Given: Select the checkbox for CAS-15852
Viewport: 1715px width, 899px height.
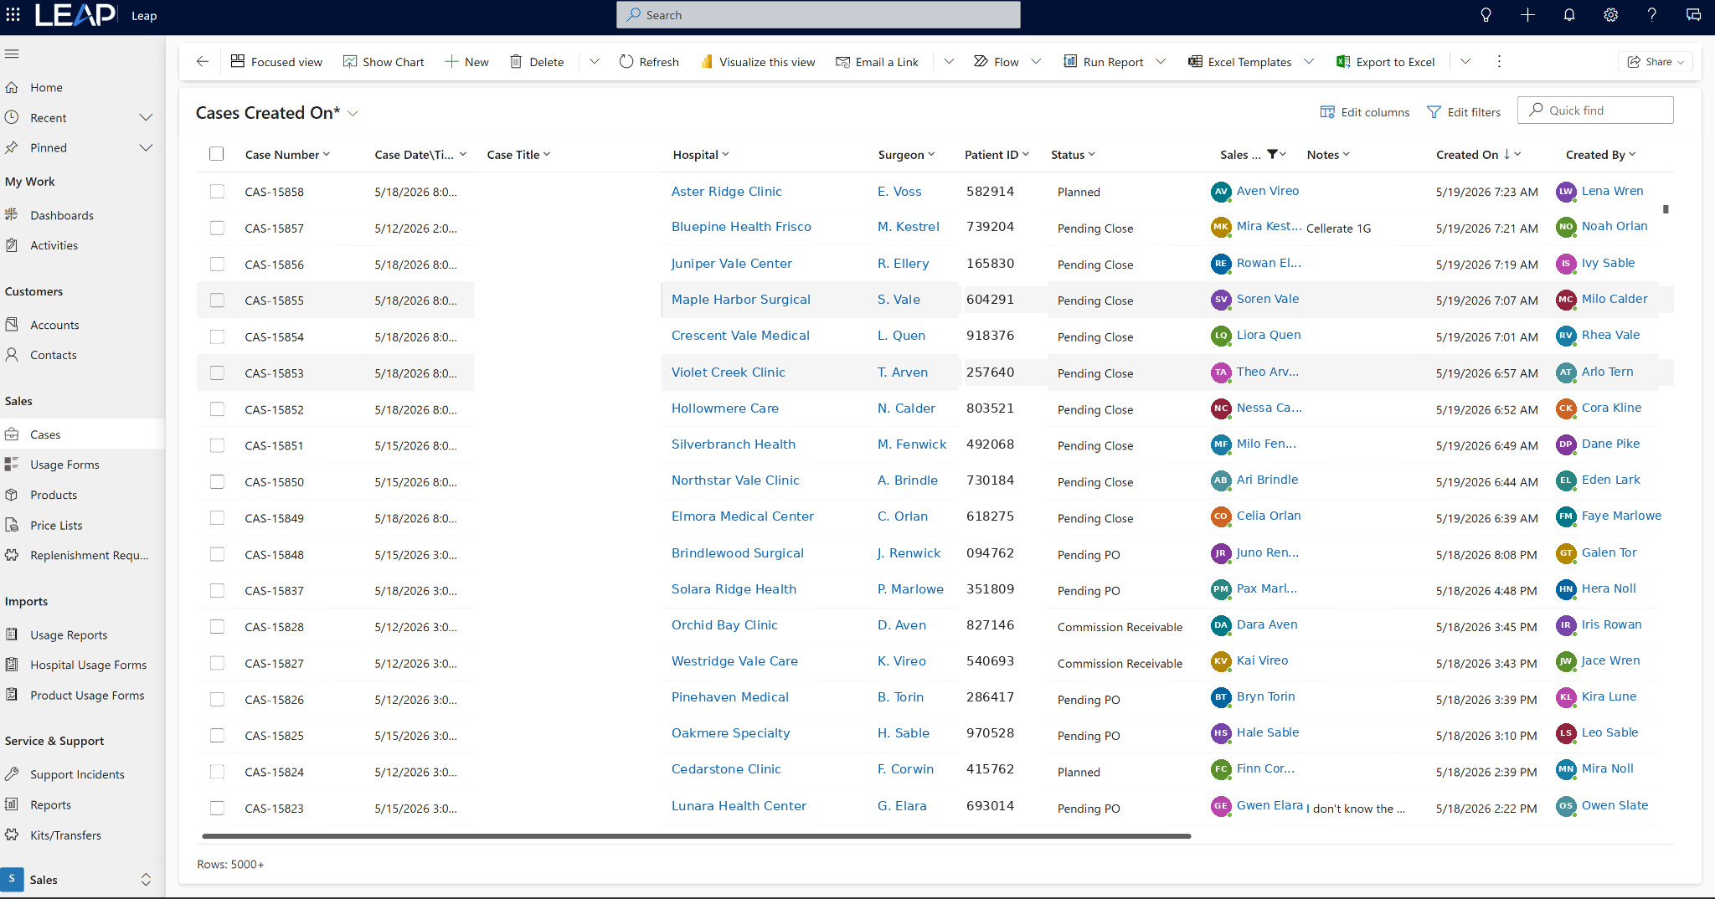Looking at the screenshot, I should pos(217,409).
